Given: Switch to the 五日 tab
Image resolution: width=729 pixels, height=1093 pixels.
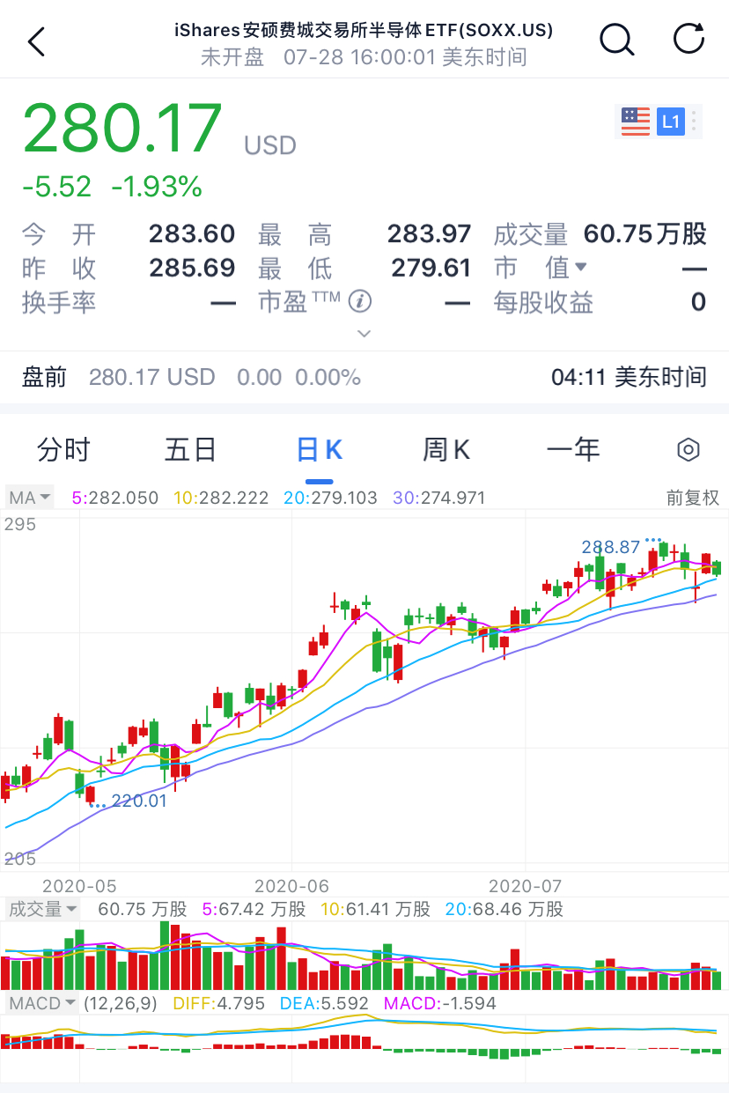Looking at the screenshot, I should (x=190, y=450).
